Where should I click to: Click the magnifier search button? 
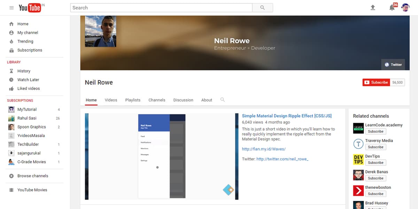pos(263,8)
